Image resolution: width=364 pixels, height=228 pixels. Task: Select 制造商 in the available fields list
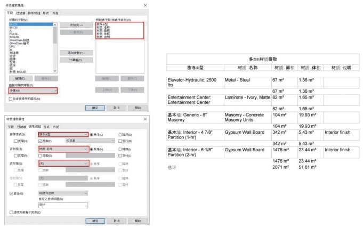pos(14,53)
